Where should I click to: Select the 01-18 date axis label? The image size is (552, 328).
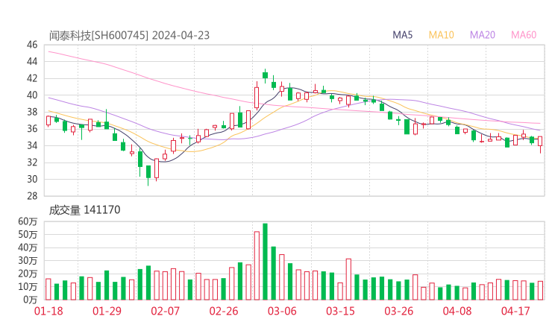[48, 311]
